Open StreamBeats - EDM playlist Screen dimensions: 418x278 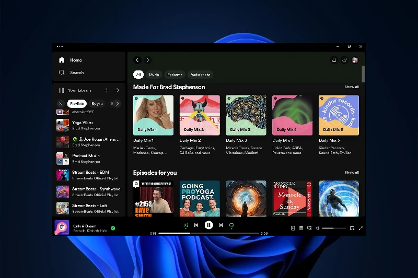(x=89, y=175)
